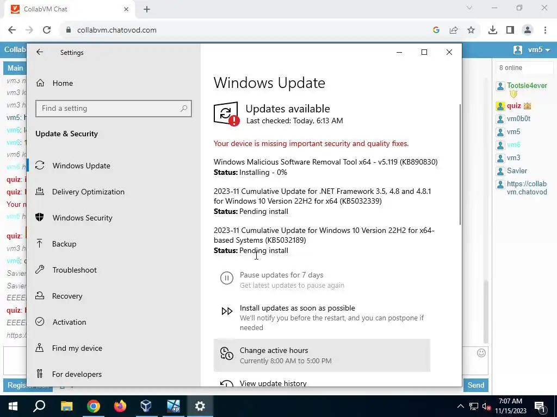
Task: Click user Savier in online list
Action: 517,171
